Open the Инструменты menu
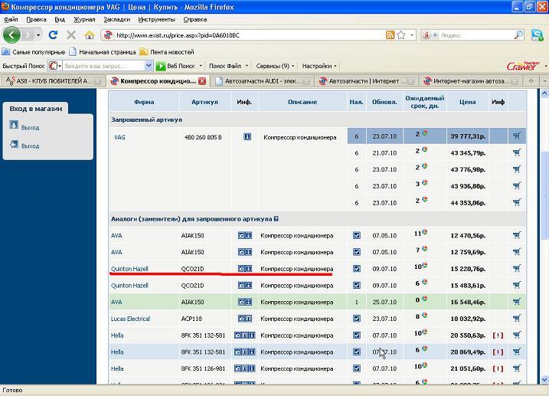549x396 pixels. [x=156, y=20]
